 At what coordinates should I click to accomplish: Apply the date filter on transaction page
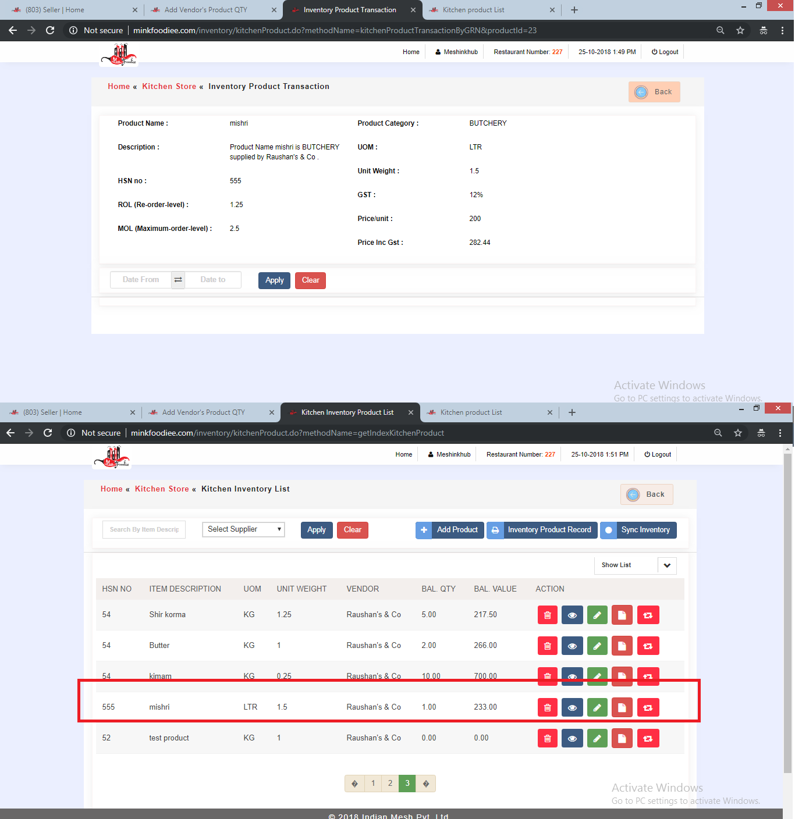[x=275, y=280]
